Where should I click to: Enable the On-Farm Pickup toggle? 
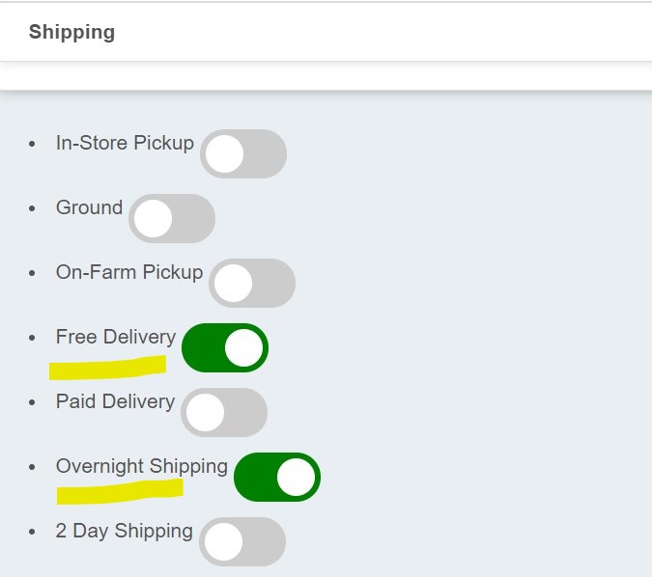tap(252, 284)
